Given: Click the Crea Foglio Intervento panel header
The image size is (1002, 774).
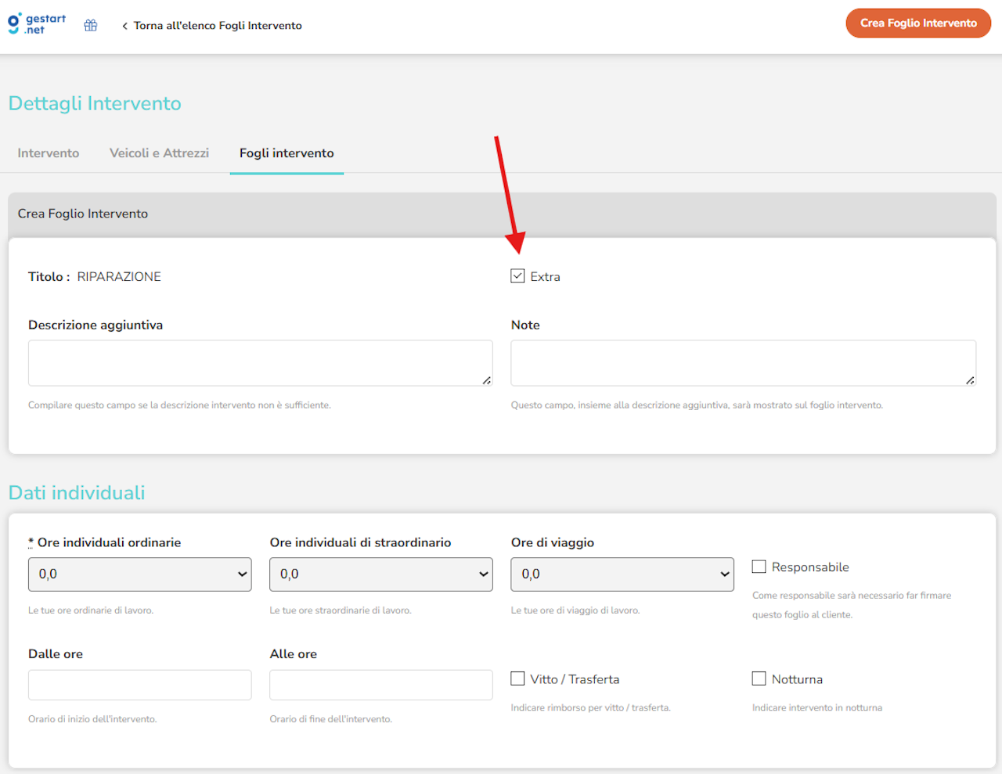Looking at the screenshot, I should [502, 214].
